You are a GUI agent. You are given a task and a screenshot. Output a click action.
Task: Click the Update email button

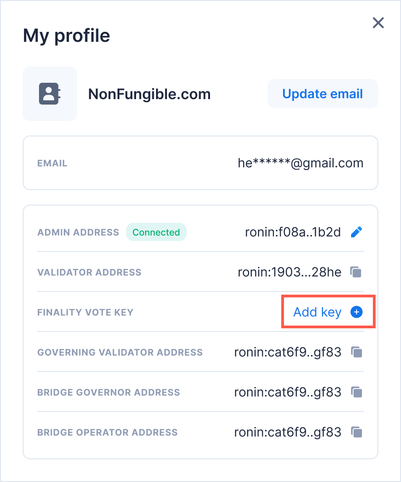pyautogui.click(x=323, y=94)
